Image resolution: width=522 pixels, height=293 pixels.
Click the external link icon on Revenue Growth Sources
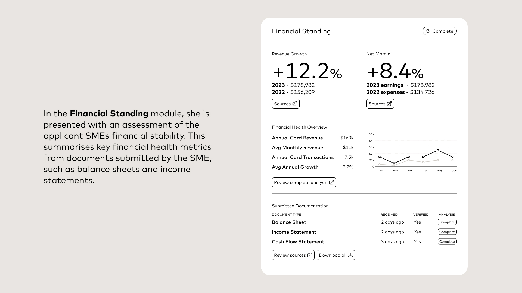point(295,104)
